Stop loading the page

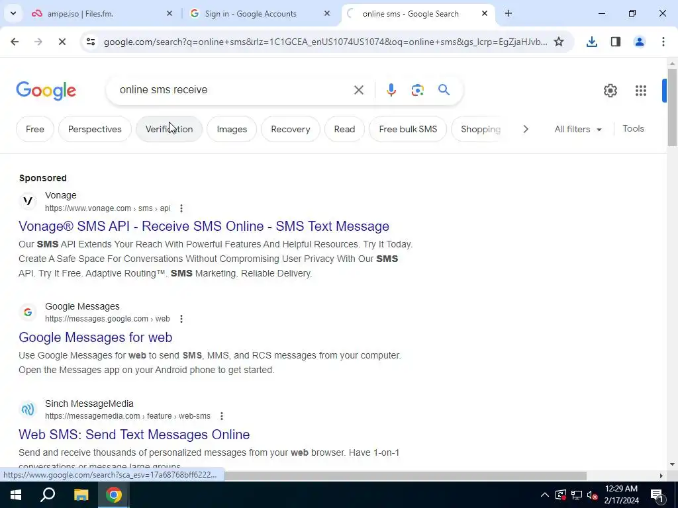click(62, 42)
